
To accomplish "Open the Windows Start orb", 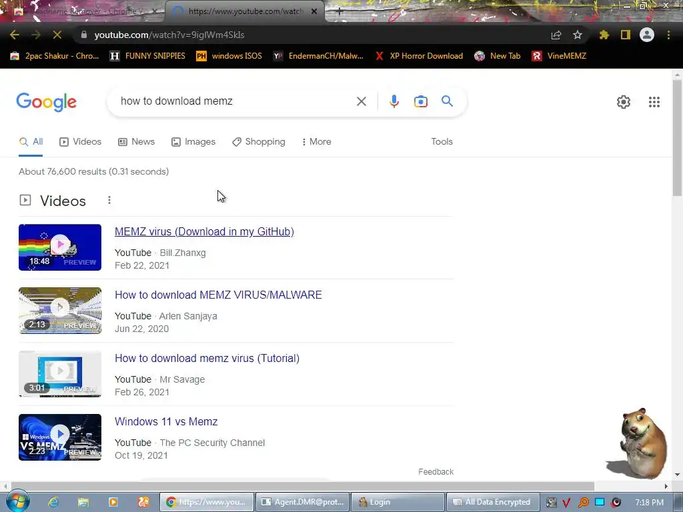I will click(x=17, y=501).
